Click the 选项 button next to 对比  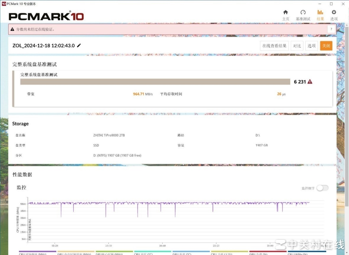tap(311, 46)
